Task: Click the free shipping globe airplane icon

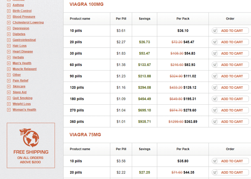Action: coord(30,137)
